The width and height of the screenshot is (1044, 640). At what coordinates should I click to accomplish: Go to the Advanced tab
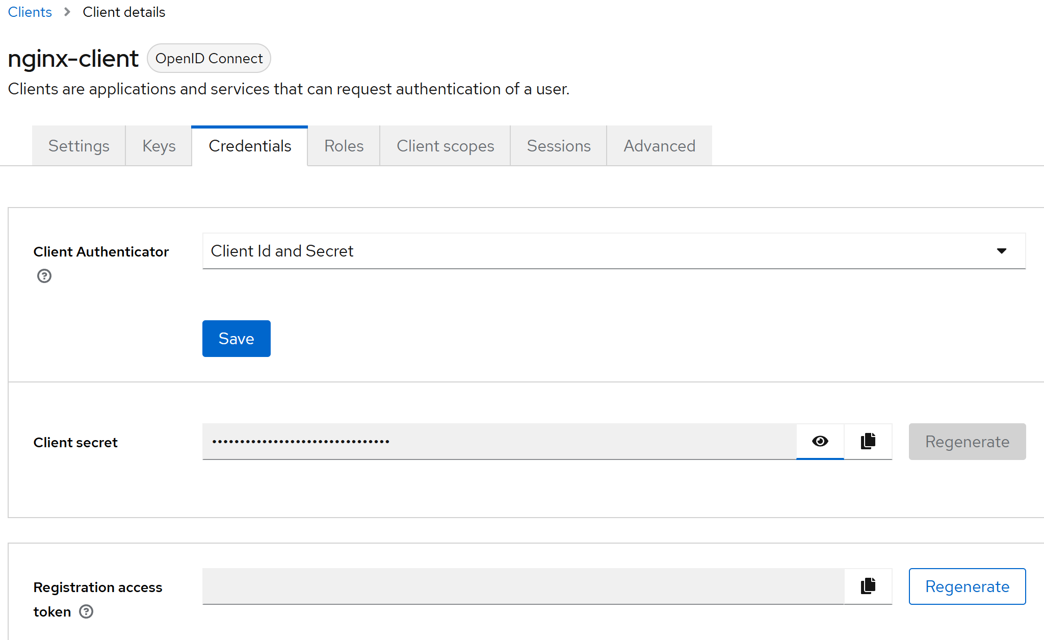click(659, 146)
